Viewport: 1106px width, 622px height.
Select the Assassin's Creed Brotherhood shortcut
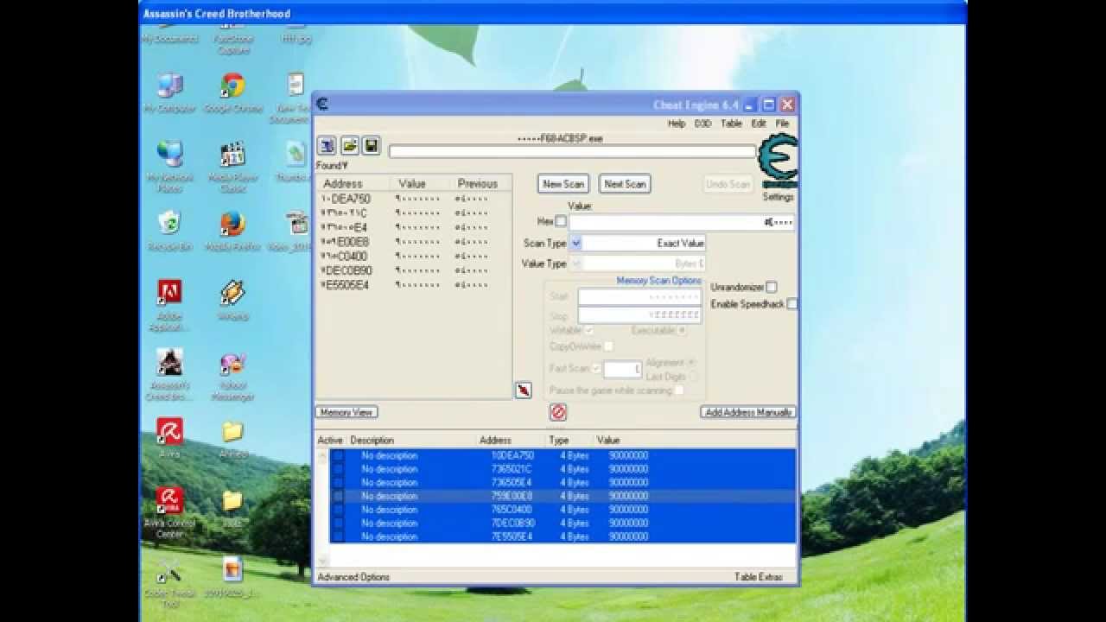(169, 374)
